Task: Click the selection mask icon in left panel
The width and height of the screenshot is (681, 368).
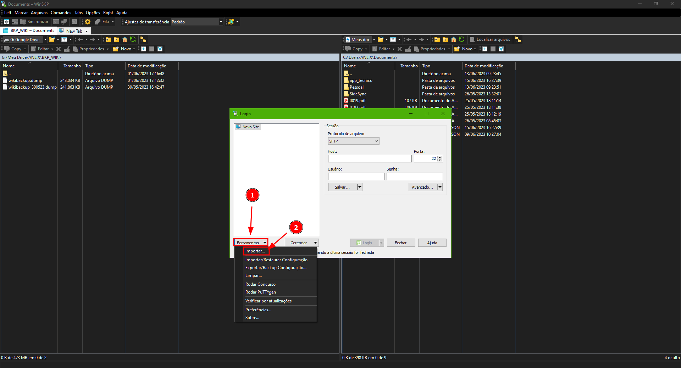Action: point(160,49)
